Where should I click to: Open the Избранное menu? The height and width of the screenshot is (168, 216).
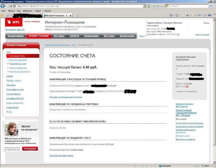(28, 11)
